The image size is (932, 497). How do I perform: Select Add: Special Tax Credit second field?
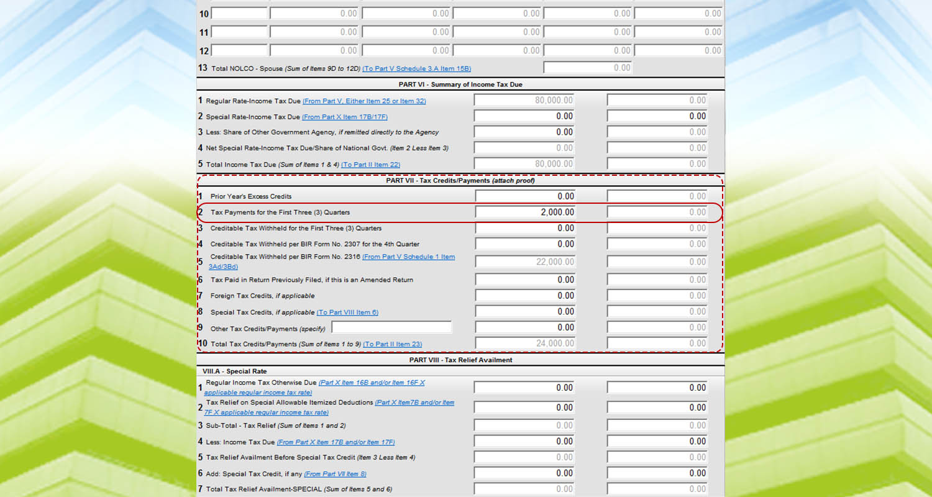tap(657, 473)
